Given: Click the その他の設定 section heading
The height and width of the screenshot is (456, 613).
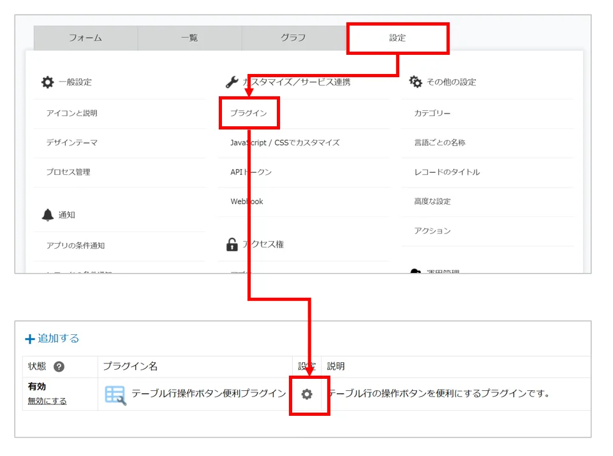Looking at the screenshot, I should (x=451, y=82).
